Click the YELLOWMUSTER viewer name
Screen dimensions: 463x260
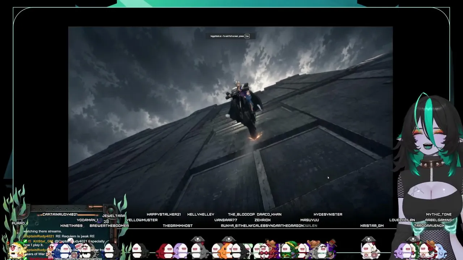click(142, 220)
